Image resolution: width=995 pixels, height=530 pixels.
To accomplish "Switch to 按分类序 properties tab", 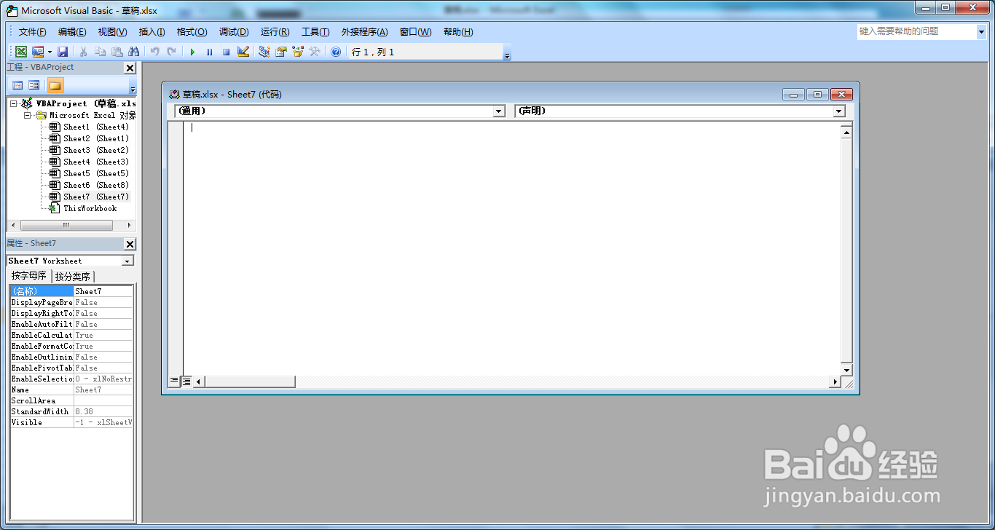I will pos(73,277).
